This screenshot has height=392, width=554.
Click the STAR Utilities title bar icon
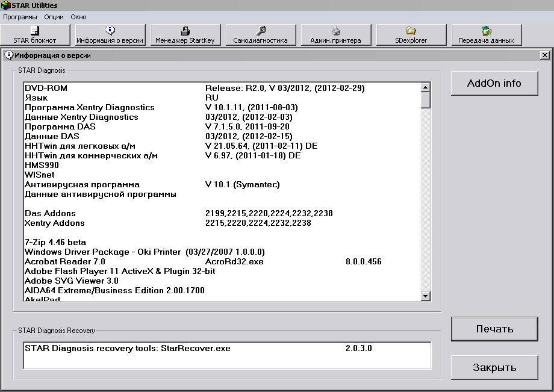[x=5, y=5]
